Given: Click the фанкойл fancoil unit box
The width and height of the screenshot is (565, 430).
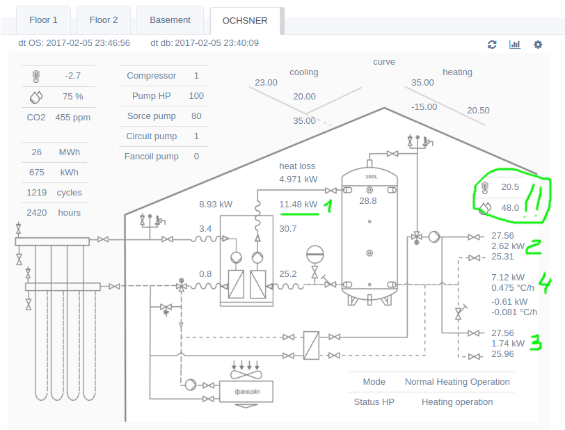Looking at the screenshot, I should [x=246, y=392].
